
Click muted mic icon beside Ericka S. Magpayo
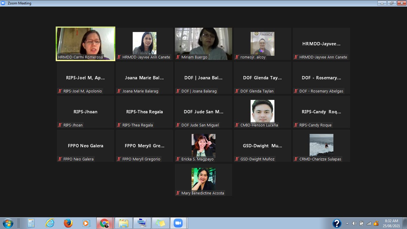tap(178, 159)
